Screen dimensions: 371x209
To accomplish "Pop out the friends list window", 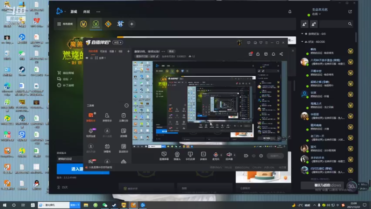I will point(350,12).
